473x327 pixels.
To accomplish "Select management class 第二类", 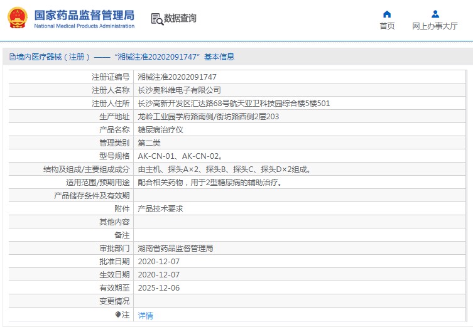I will tap(150, 143).
